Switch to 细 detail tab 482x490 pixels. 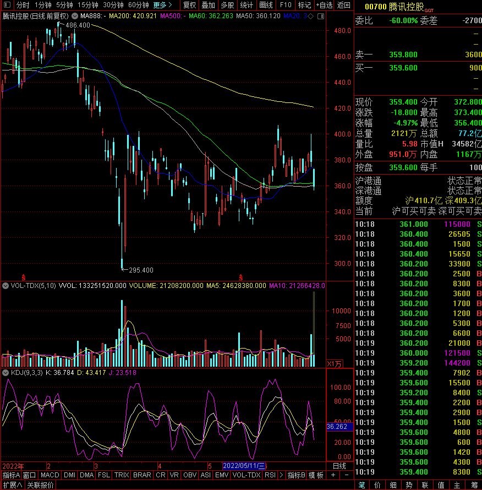coord(393,485)
